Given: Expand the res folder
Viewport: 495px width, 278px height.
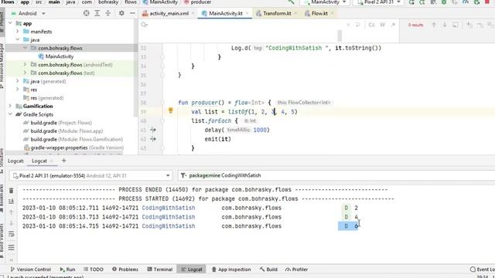Looking at the screenshot, I should (x=18, y=90).
